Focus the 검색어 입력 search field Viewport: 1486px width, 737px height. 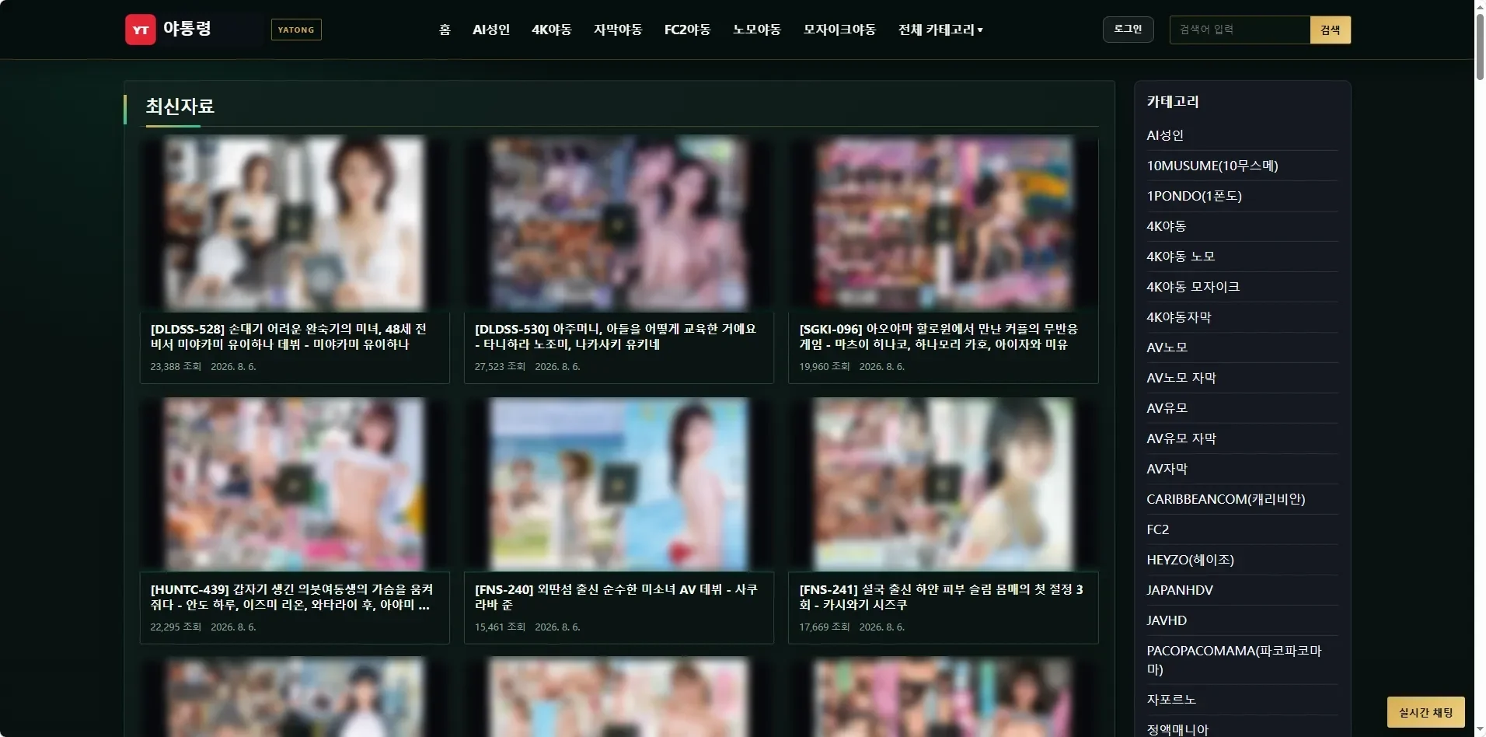coord(1240,30)
